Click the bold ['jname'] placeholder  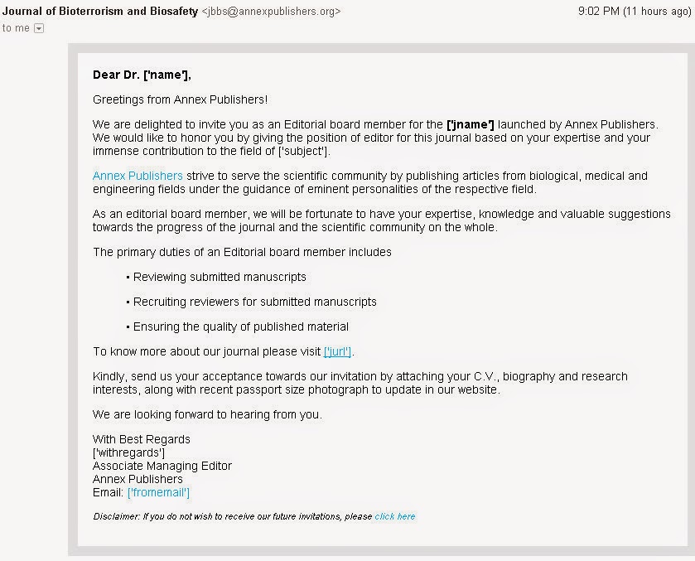[471, 124]
